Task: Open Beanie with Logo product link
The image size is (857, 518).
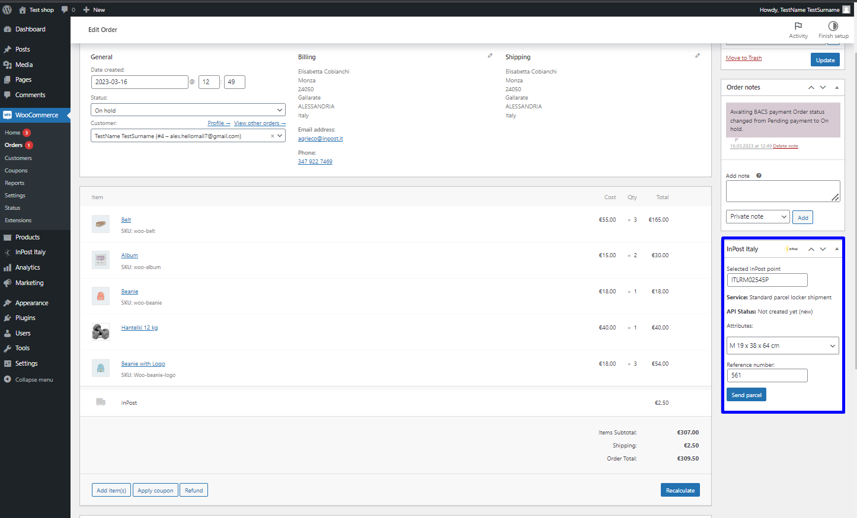Action: click(143, 364)
